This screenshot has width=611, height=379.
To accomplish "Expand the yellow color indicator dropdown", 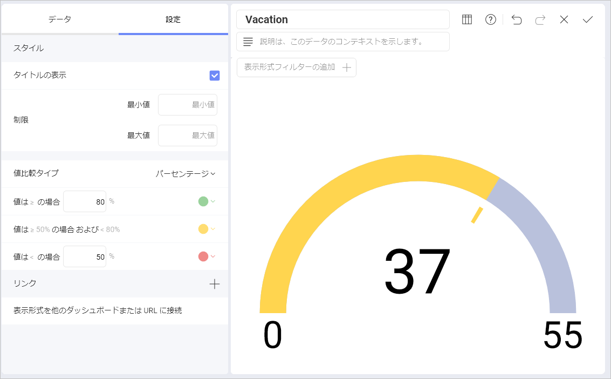I will 213,229.
